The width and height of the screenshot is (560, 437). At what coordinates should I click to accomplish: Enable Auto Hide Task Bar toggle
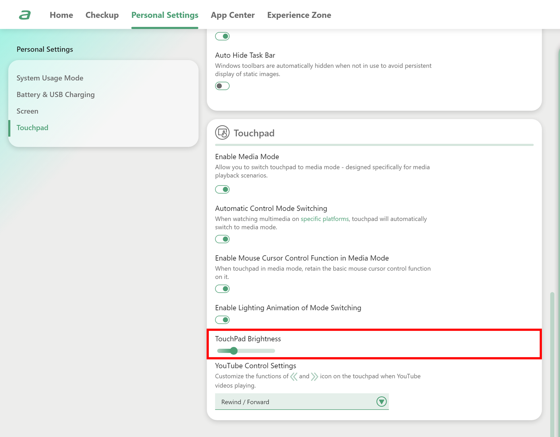[x=222, y=86]
